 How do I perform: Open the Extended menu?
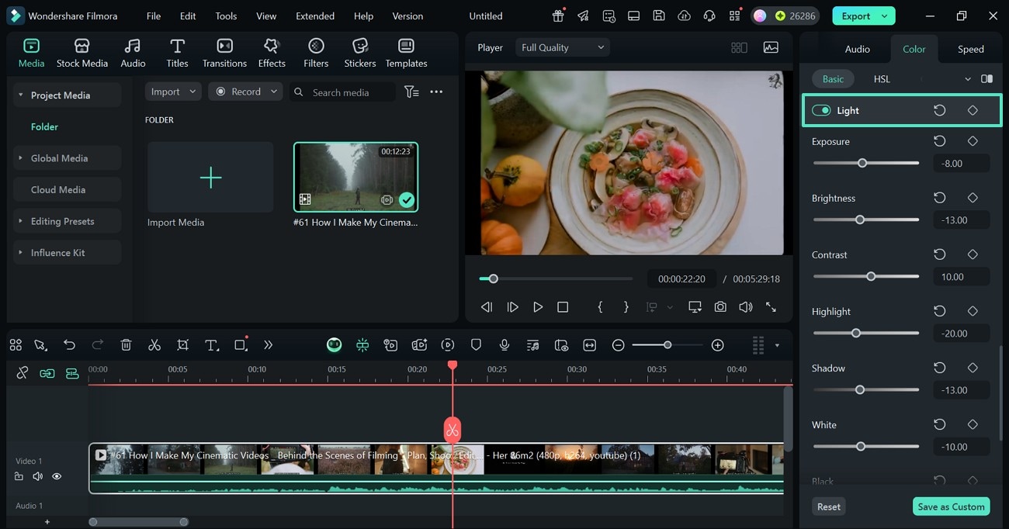(x=315, y=16)
